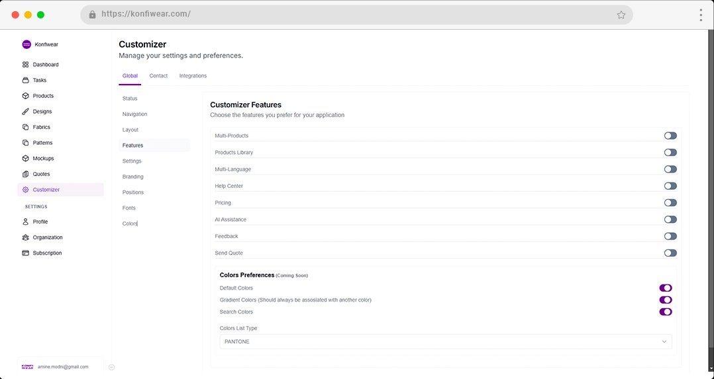
Task: Collapse the sidebar using bottom chevron
Action: point(111,367)
